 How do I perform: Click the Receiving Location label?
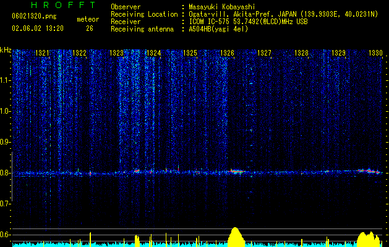[x=144, y=14]
